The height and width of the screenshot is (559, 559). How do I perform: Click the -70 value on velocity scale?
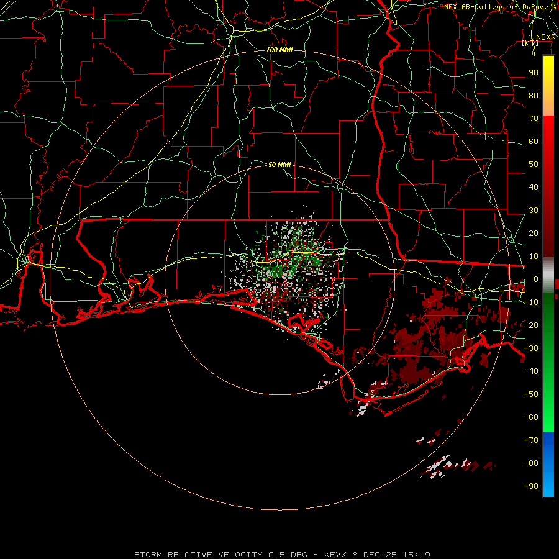tap(531, 440)
